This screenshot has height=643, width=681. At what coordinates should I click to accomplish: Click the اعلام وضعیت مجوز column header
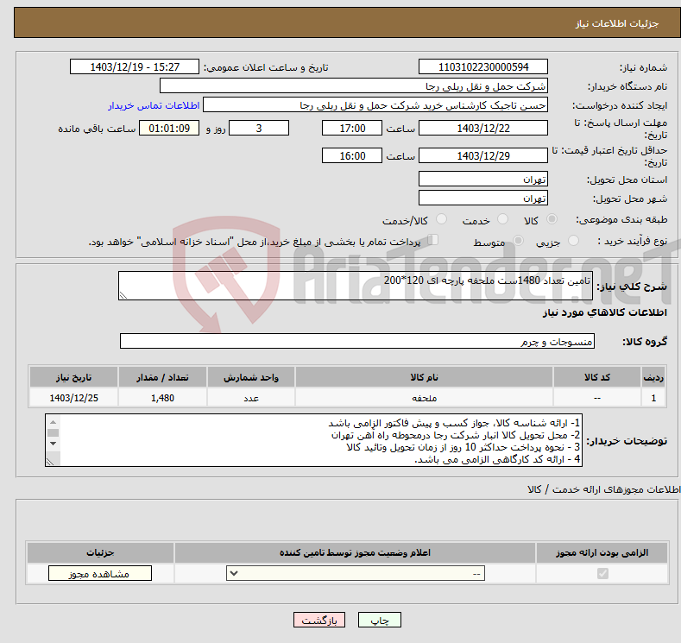355,552
